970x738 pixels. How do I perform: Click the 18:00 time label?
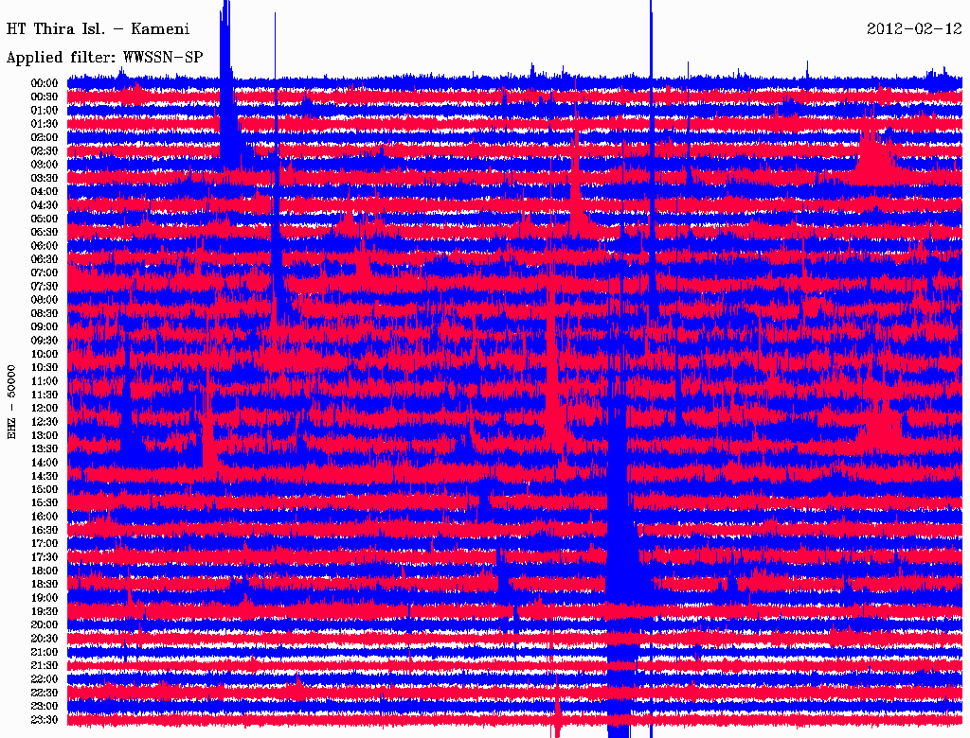click(45, 571)
